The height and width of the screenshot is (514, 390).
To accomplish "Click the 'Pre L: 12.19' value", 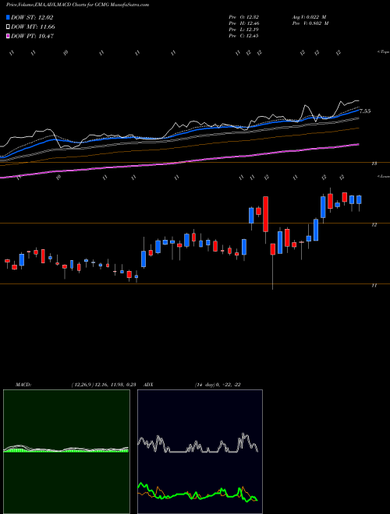I will 243,30.
